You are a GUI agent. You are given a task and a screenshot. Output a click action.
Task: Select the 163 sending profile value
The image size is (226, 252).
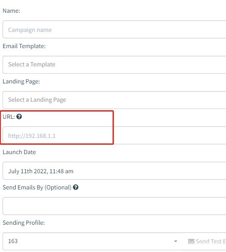[13, 241]
